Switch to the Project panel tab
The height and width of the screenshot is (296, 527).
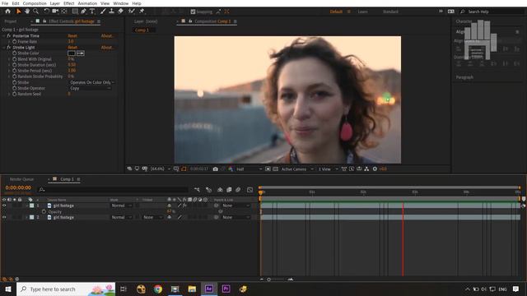click(11, 21)
